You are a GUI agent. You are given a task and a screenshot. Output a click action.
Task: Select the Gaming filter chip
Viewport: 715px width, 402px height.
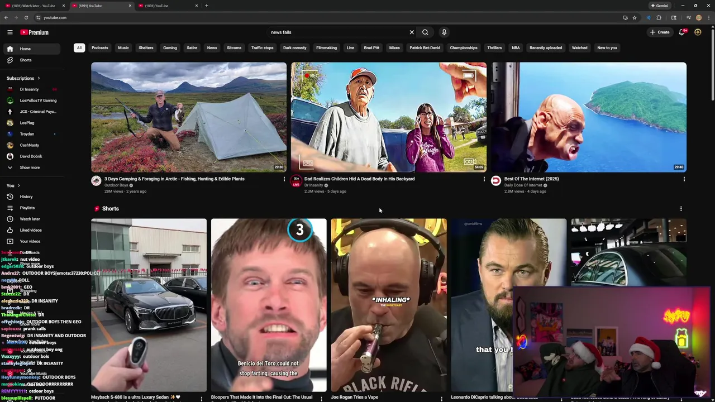[170, 48]
